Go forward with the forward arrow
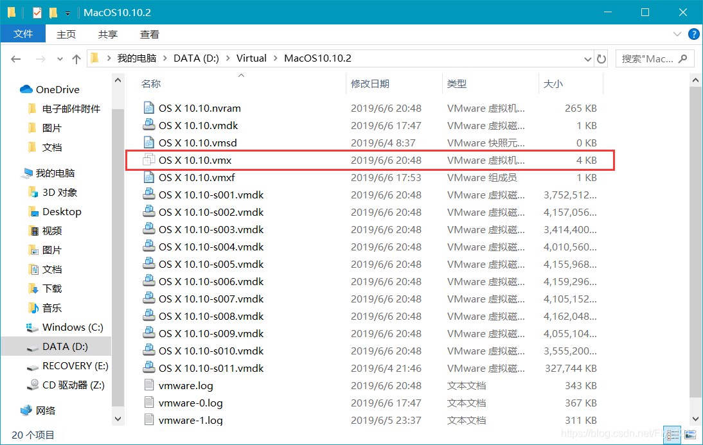Viewport: 703px width, 445px height. point(40,58)
